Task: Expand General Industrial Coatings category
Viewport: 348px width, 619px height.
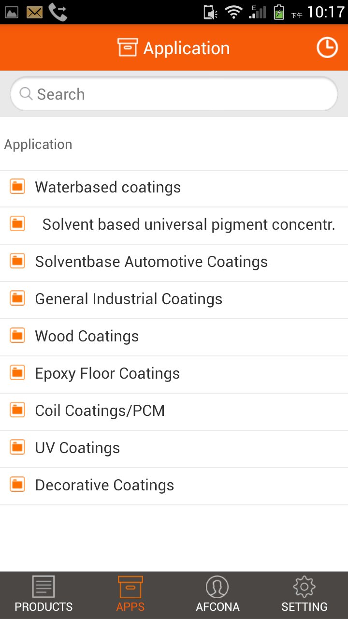Action: click(129, 299)
